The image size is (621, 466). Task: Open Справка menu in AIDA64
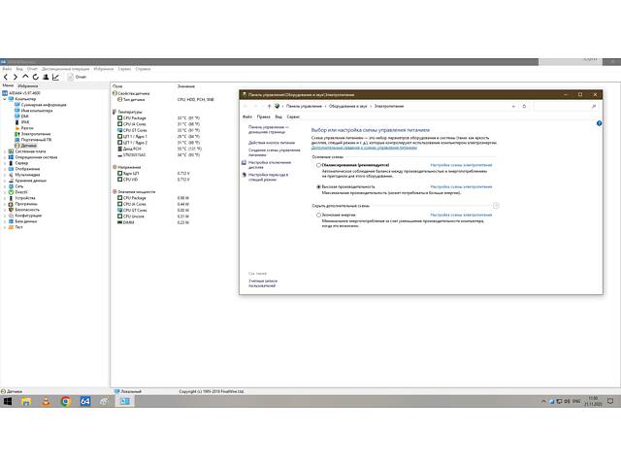(x=143, y=69)
